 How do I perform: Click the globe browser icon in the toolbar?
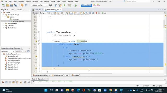pyautogui.click(x=51, y=5)
